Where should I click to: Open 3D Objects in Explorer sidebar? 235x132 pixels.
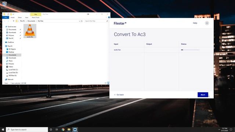(x=12, y=49)
